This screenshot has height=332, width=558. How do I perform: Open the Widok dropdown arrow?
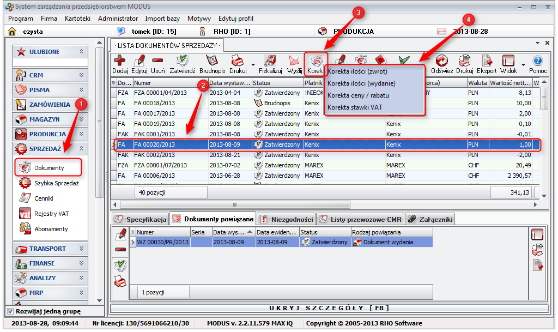(523, 65)
